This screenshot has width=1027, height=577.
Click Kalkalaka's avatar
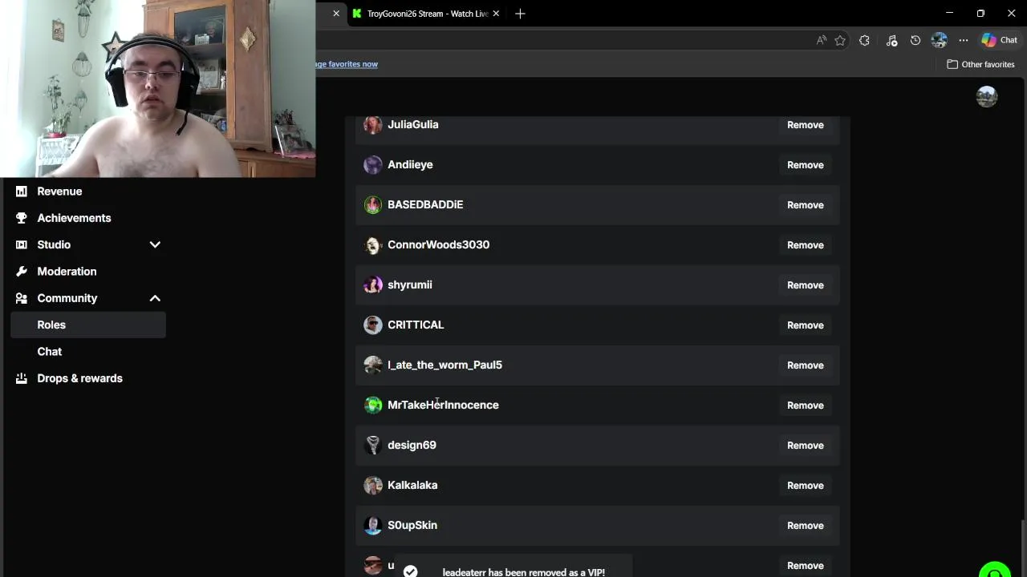373,485
